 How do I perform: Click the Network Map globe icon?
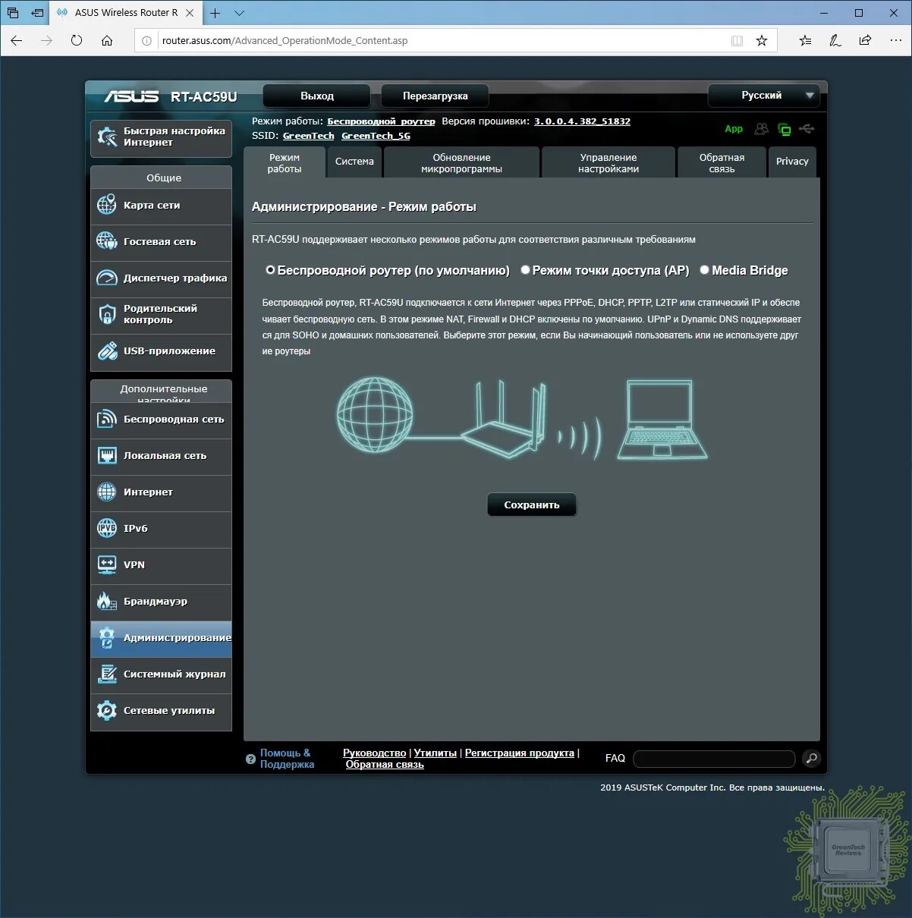107,205
